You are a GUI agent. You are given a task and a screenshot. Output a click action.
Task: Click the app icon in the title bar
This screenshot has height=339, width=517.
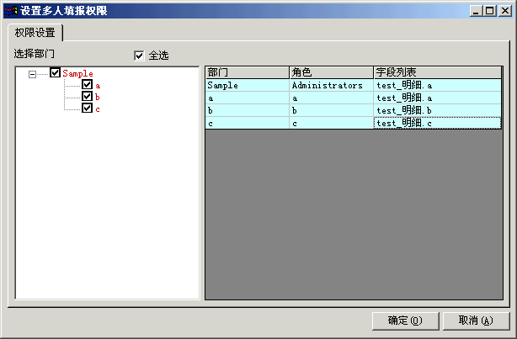[11, 11]
